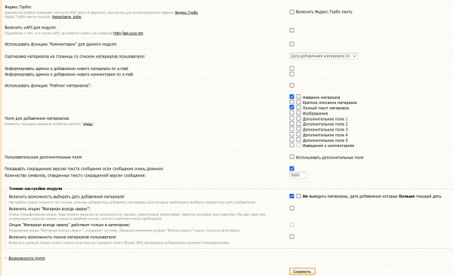Enable e-mail notice for new material

tap(291, 69)
